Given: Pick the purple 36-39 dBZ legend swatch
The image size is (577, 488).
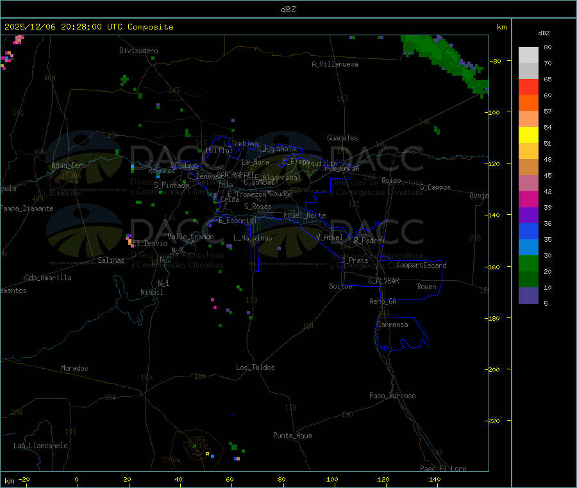Looking at the screenshot, I should click(x=528, y=215).
